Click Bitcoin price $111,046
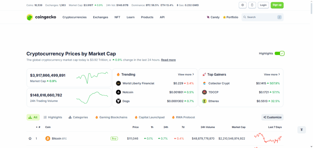The image size is (313, 148). coord(133,139)
